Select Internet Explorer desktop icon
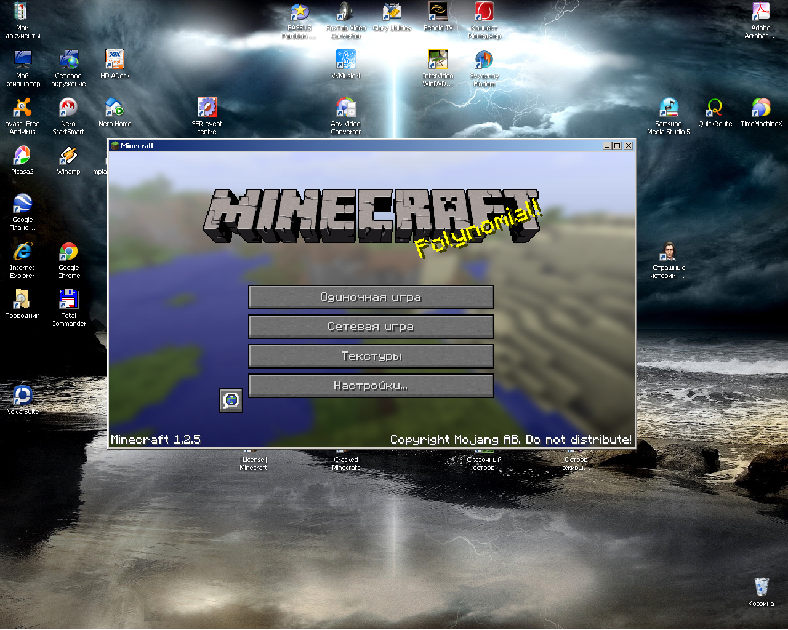788x630 pixels. (22, 260)
